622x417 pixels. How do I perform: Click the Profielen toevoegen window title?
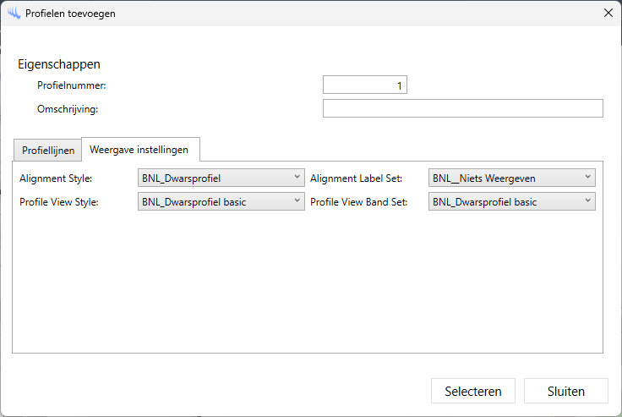pos(71,14)
